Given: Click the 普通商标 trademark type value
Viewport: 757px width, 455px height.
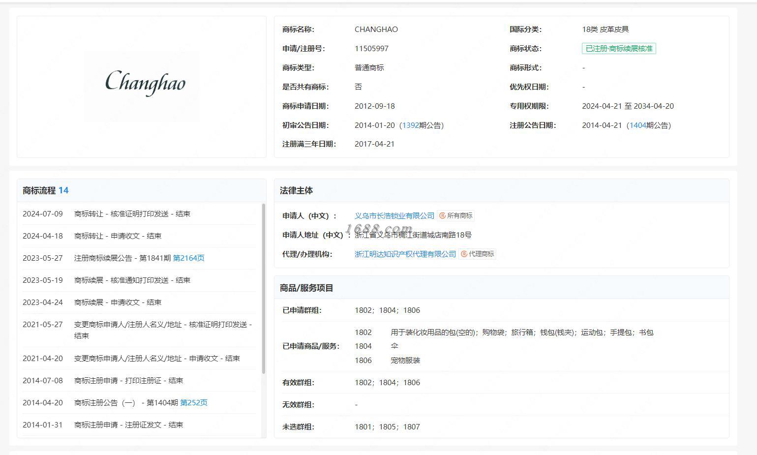Looking at the screenshot, I should point(369,68).
